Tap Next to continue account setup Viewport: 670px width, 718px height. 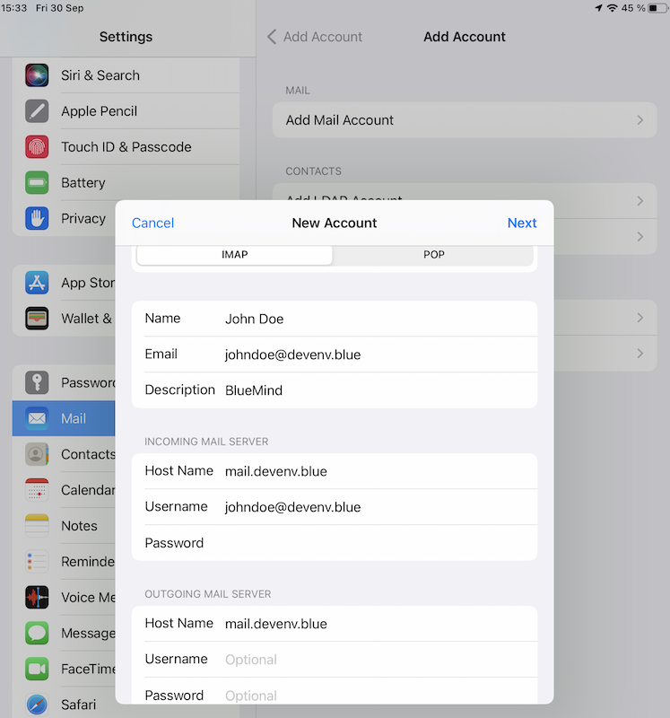521,223
